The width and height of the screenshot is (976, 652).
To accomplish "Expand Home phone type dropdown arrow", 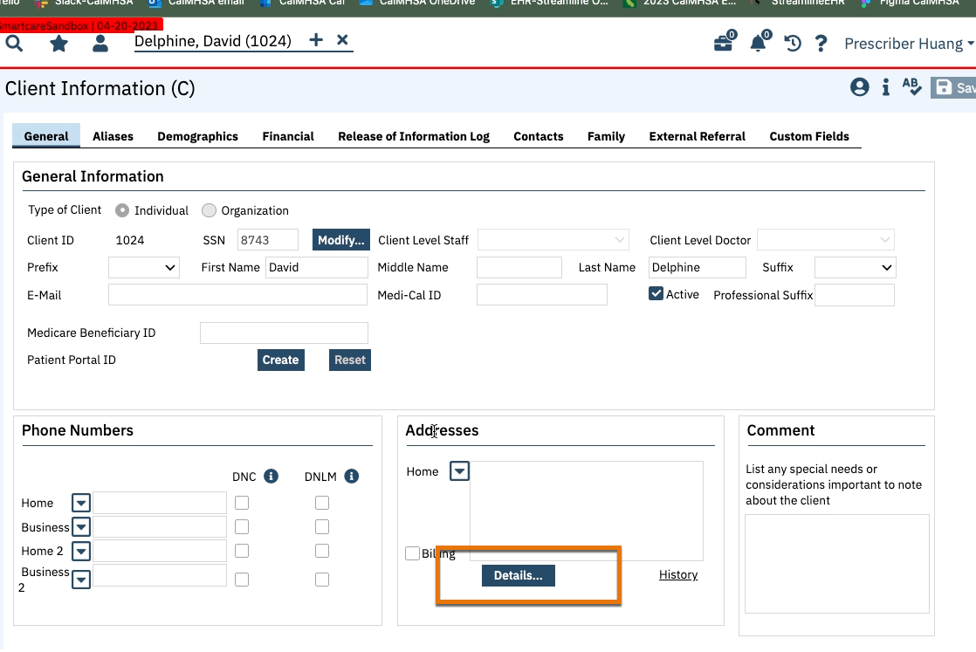I will (81, 503).
